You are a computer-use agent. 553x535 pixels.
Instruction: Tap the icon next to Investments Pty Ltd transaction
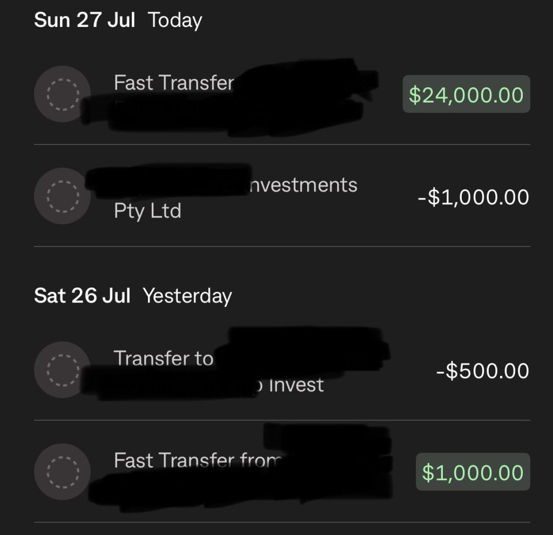pyautogui.click(x=62, y=196)
